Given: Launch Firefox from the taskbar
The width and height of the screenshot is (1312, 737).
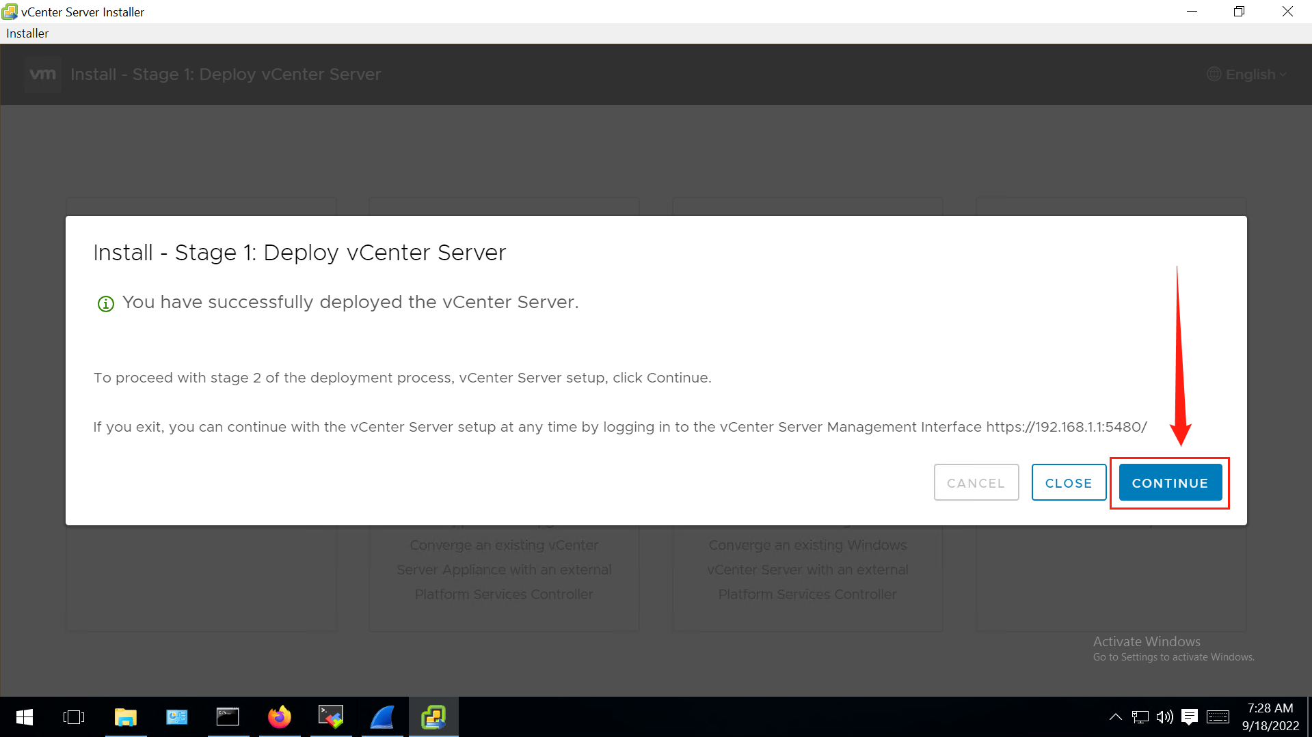Looking at the screenshot, I should coord(279,717).
